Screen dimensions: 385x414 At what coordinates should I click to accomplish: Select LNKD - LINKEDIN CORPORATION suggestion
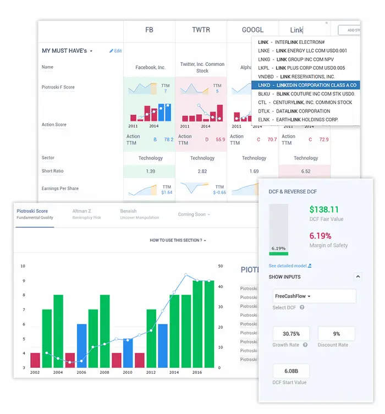pos(305,85)
